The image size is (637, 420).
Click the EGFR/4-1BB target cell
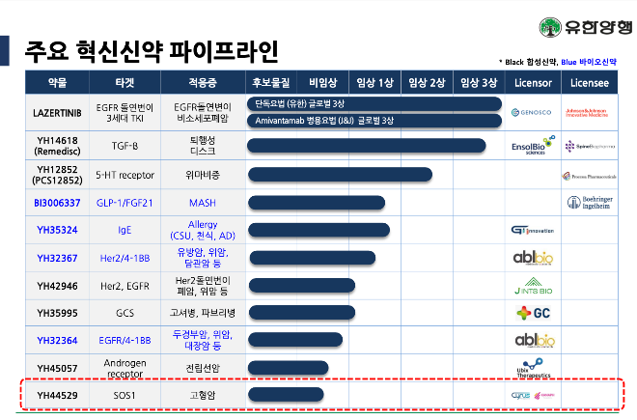[125, 340]
